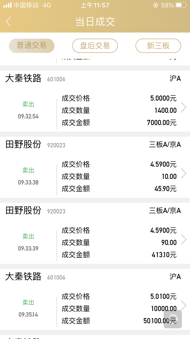
Task: Expand the 09:32:54 大秦铁路 trade details chevron
Action: pos(184,107)
